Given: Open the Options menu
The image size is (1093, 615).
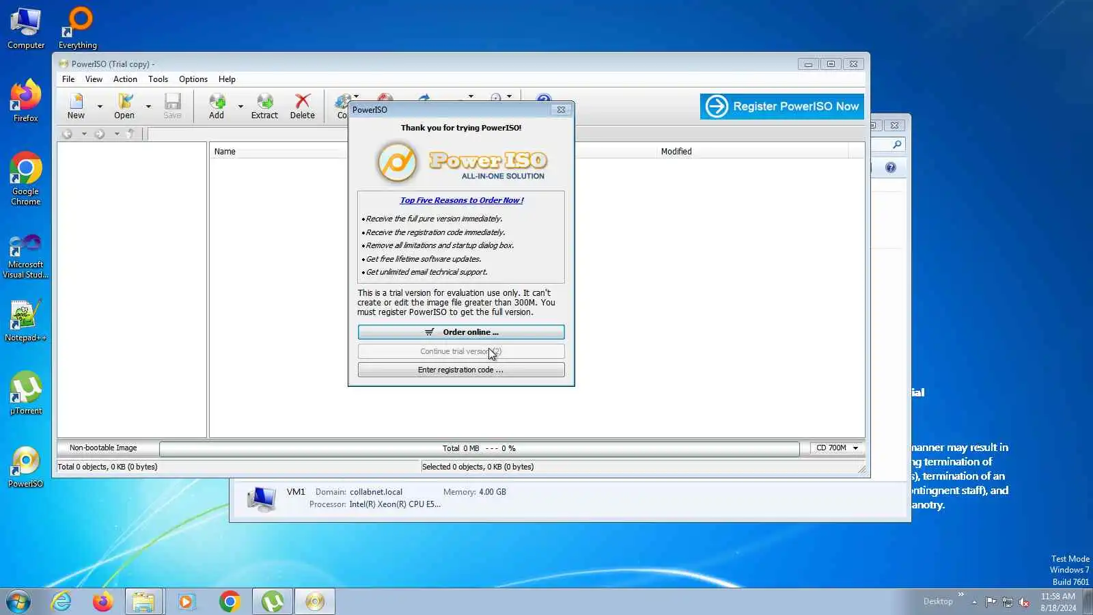Looking at the screenshot, I should [193, 79].
